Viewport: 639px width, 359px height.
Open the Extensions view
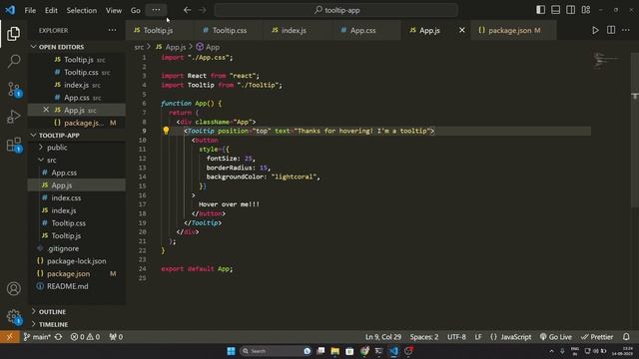(14, 145)
